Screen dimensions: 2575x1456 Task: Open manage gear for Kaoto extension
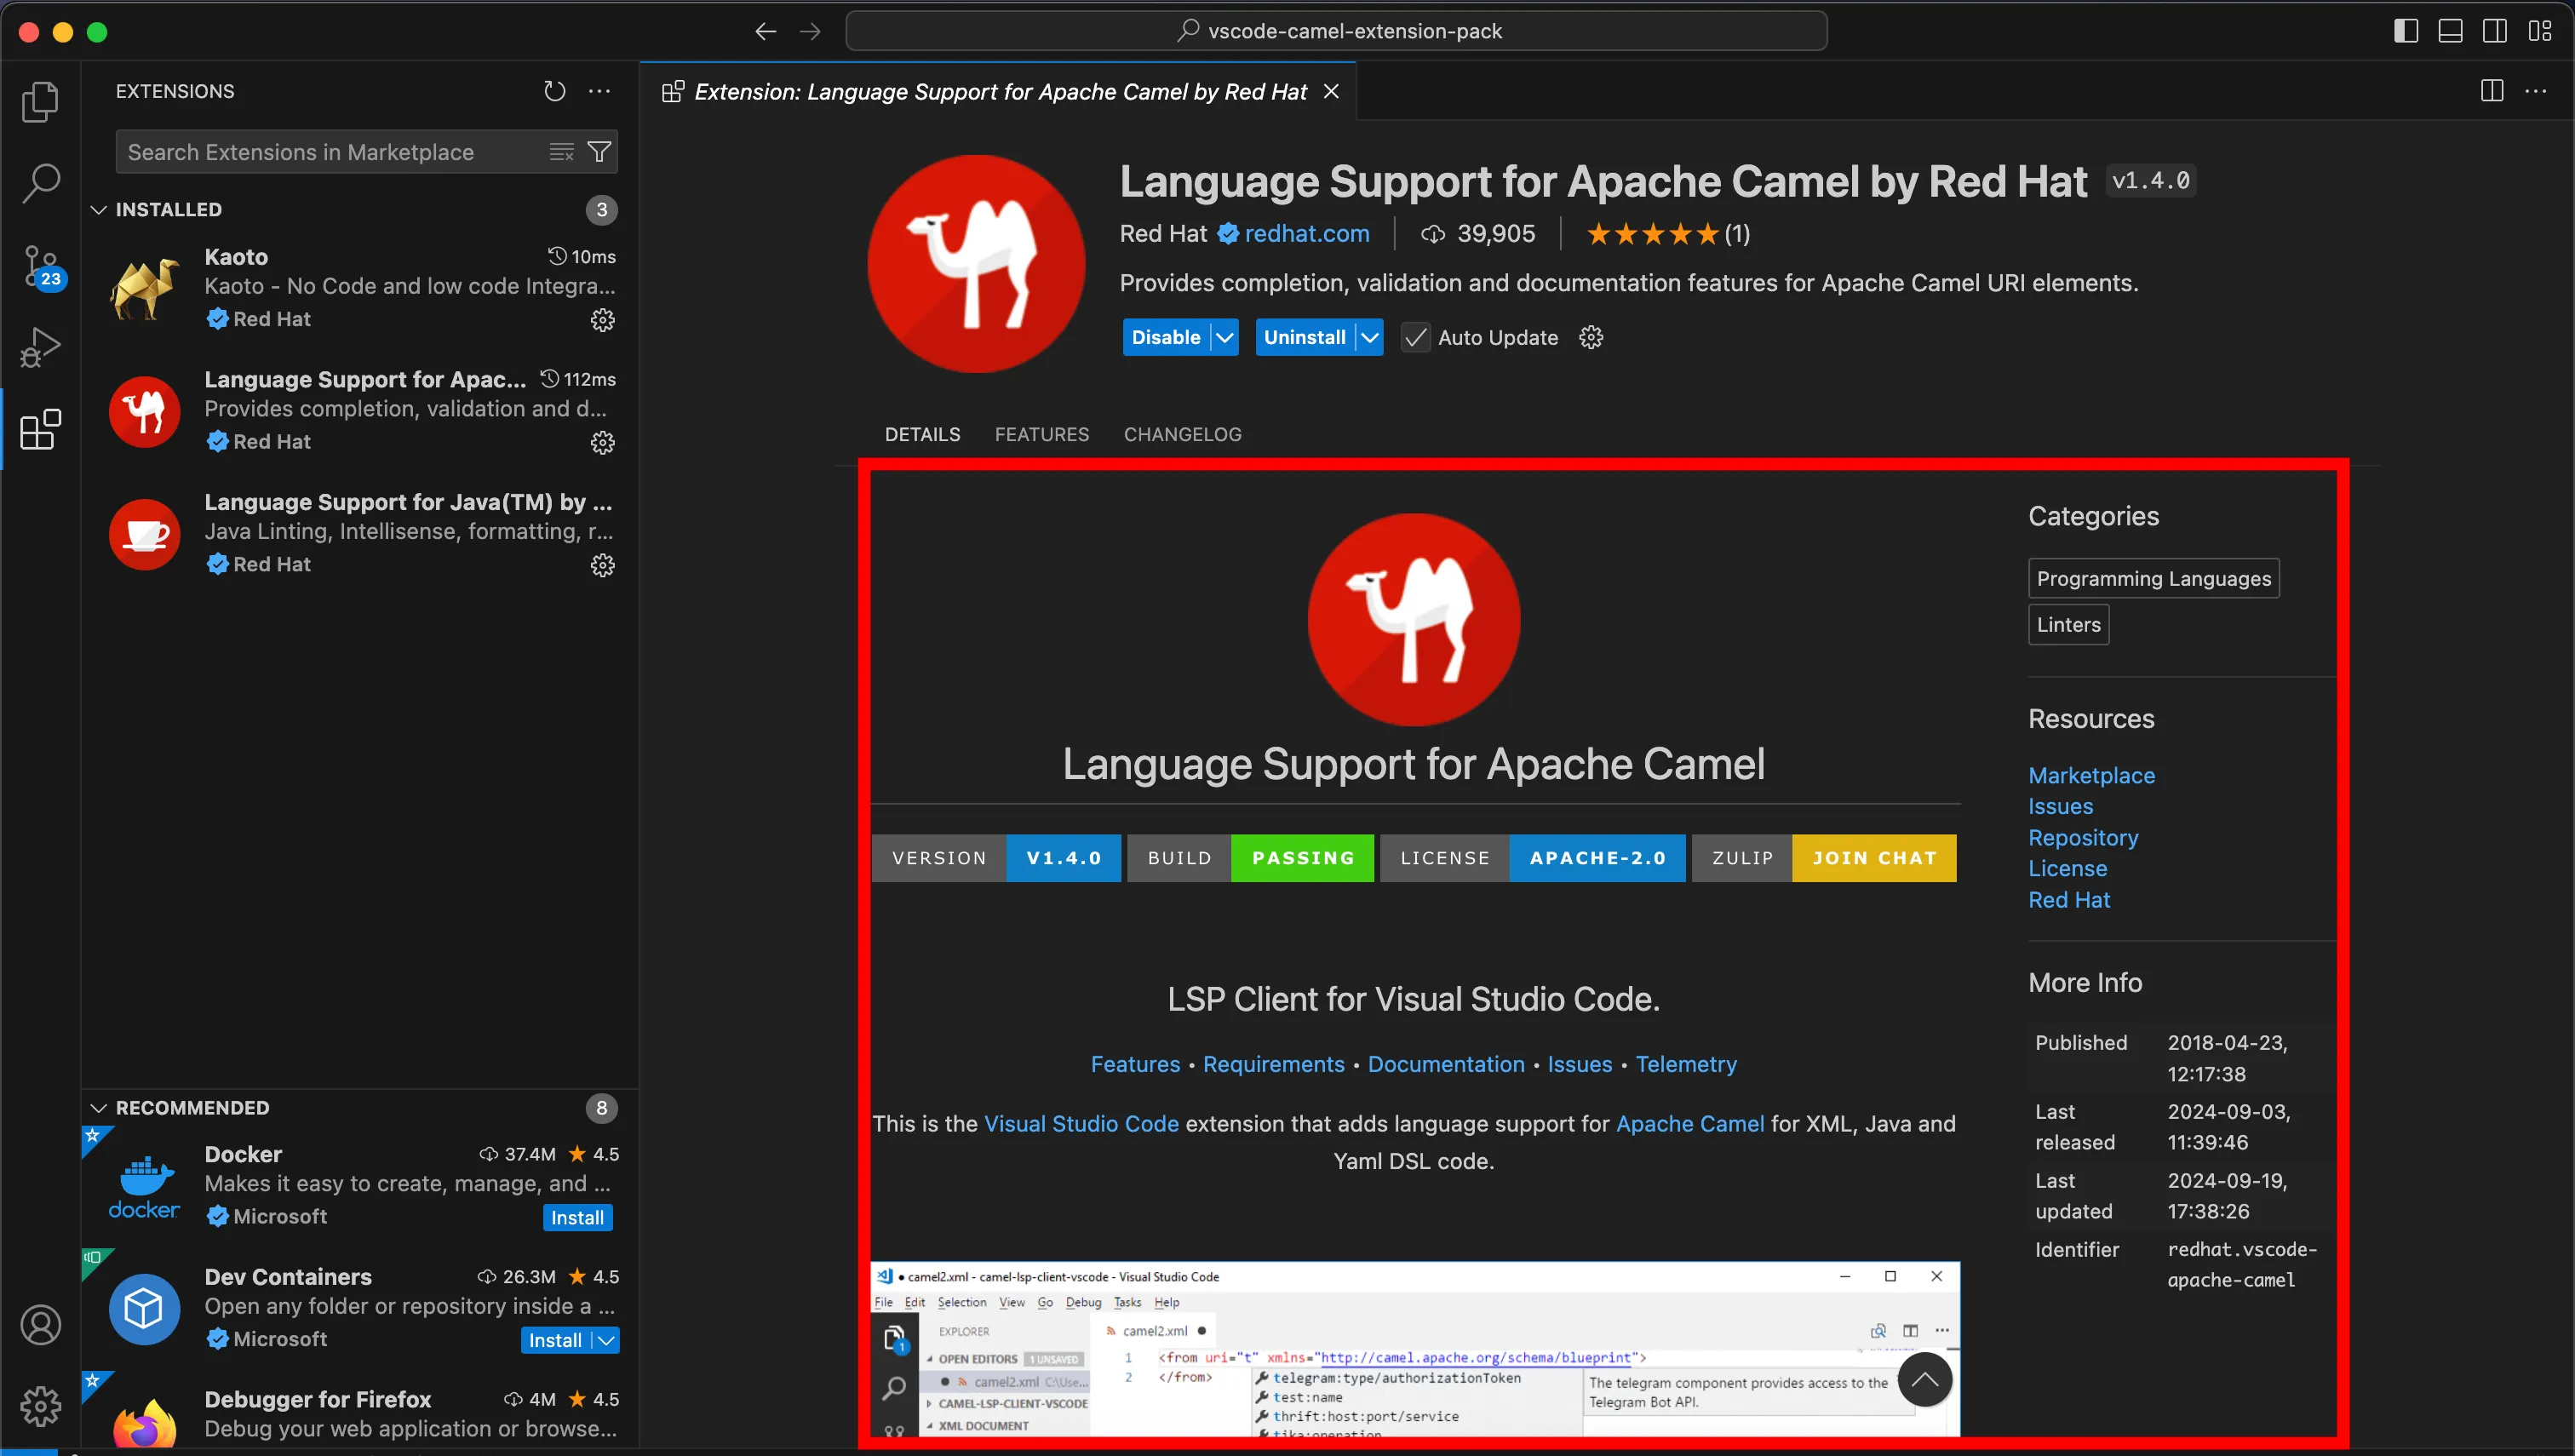(x=602, y=320)
